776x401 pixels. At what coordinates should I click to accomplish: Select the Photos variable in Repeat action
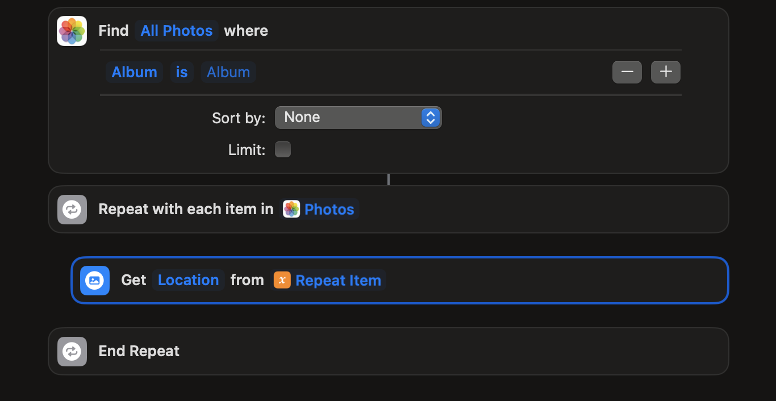(x=321, y=210)
